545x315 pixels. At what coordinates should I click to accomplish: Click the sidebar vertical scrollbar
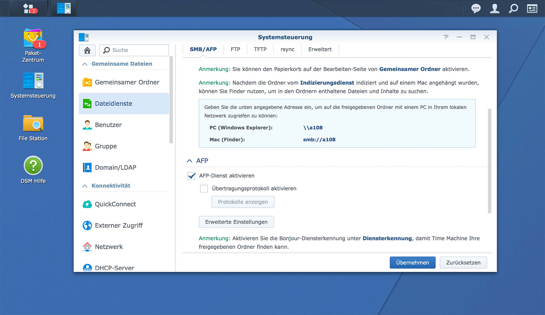click(x=171, y=99)
